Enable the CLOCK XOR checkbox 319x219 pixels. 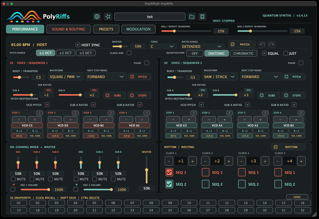click(x=129, y=53)
